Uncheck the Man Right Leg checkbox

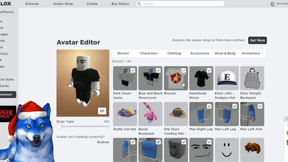click(x=209, y=106)
